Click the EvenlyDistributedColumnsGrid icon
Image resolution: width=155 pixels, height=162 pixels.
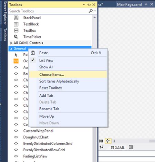coord(16,143)
